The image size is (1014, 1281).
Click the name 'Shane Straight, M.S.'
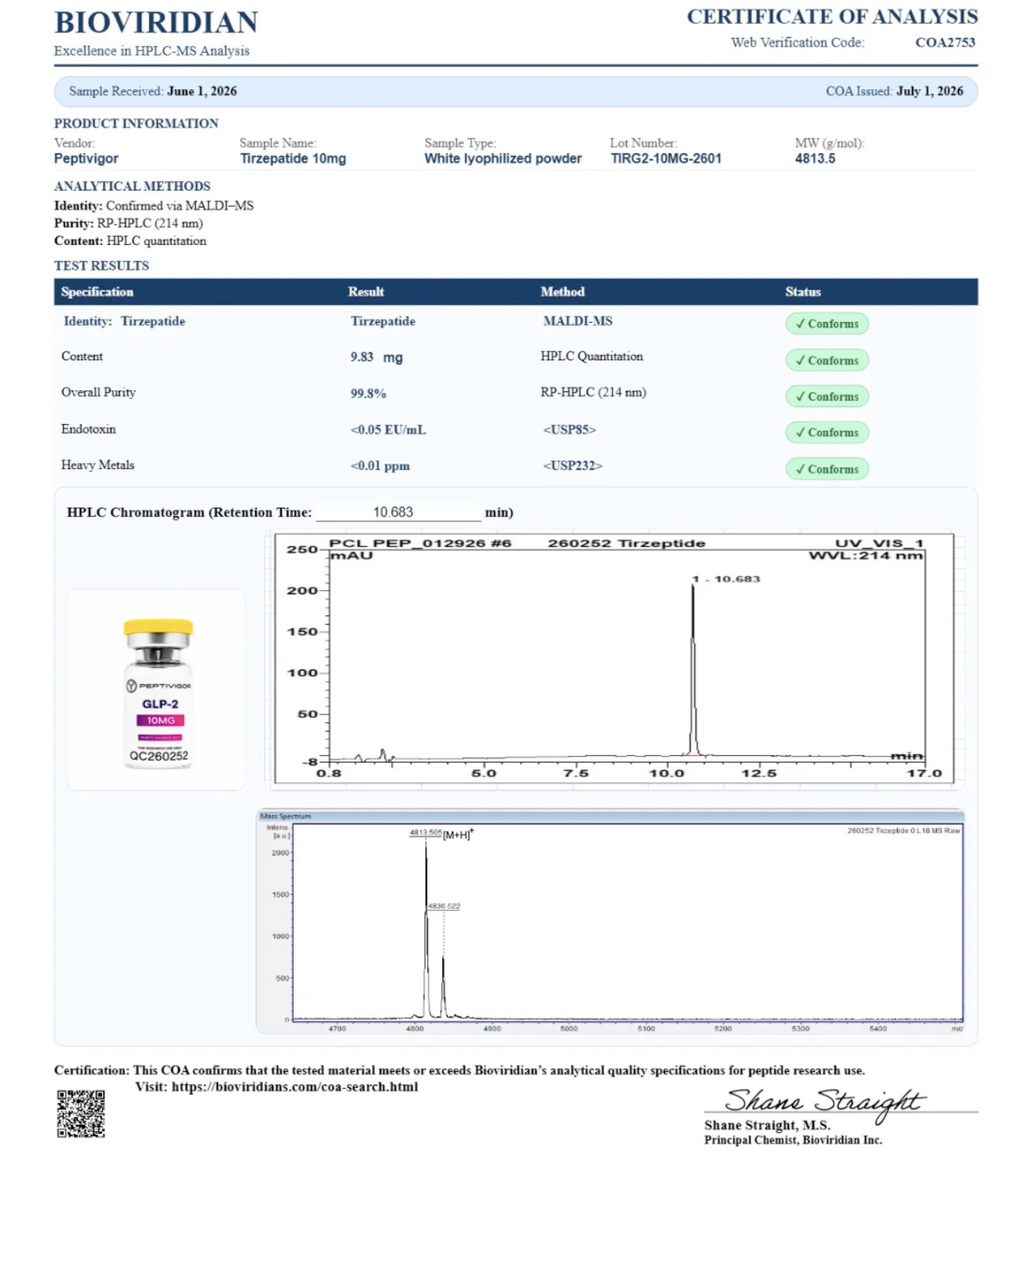767,1126
